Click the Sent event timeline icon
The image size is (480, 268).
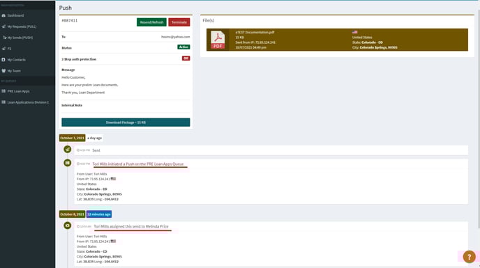68,150
